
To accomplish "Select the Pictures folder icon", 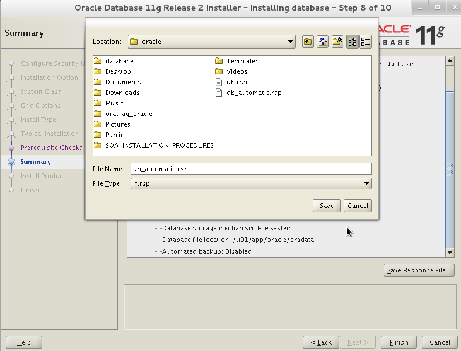I will (x=98, y=124).
